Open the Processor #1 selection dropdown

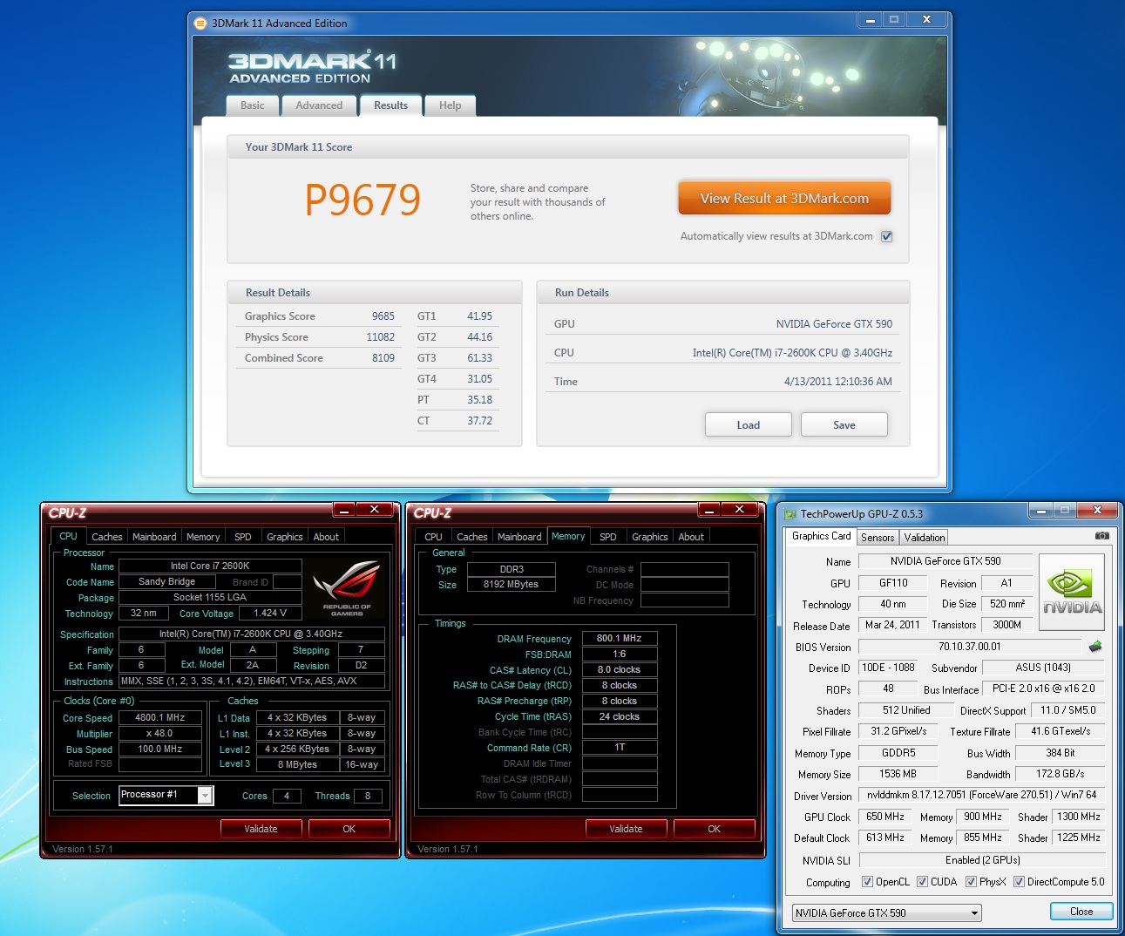(205, 795)
